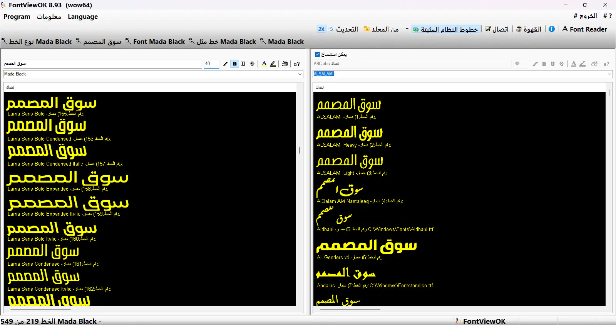Click the right pane font size 48 field
Screen dimensions: 616x325
[x=521, y=64]
